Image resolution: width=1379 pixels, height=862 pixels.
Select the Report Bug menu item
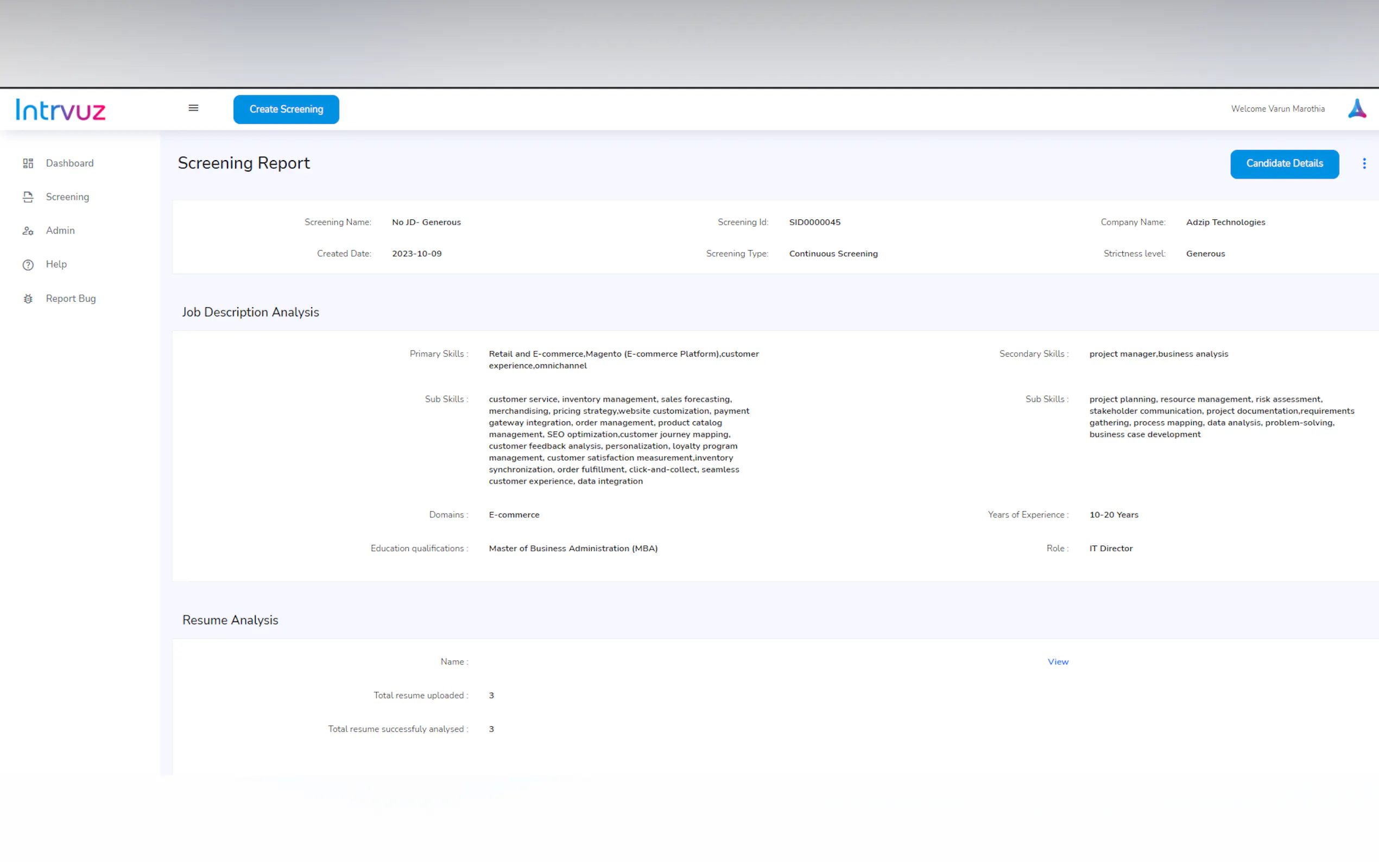pyautogui.click(x=71, y=299)
